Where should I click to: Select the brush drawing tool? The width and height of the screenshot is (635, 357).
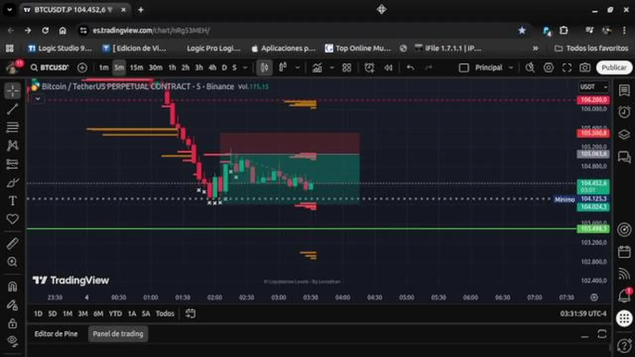[x=12, y=182]
